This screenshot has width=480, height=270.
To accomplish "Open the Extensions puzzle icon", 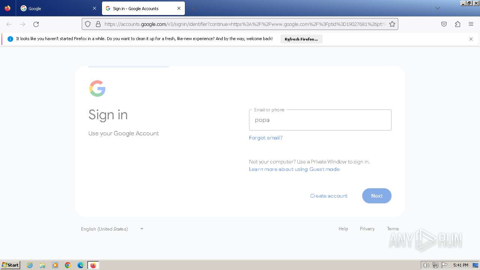I will (x=457, y=24).
